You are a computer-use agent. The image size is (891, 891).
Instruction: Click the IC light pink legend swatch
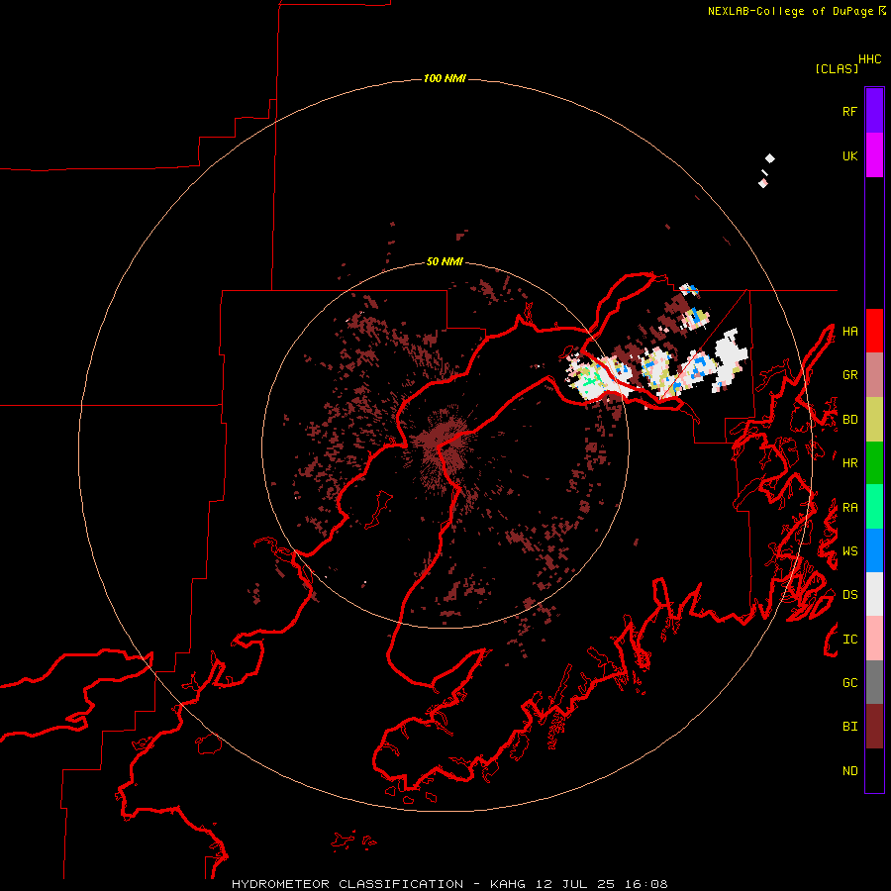874,639
